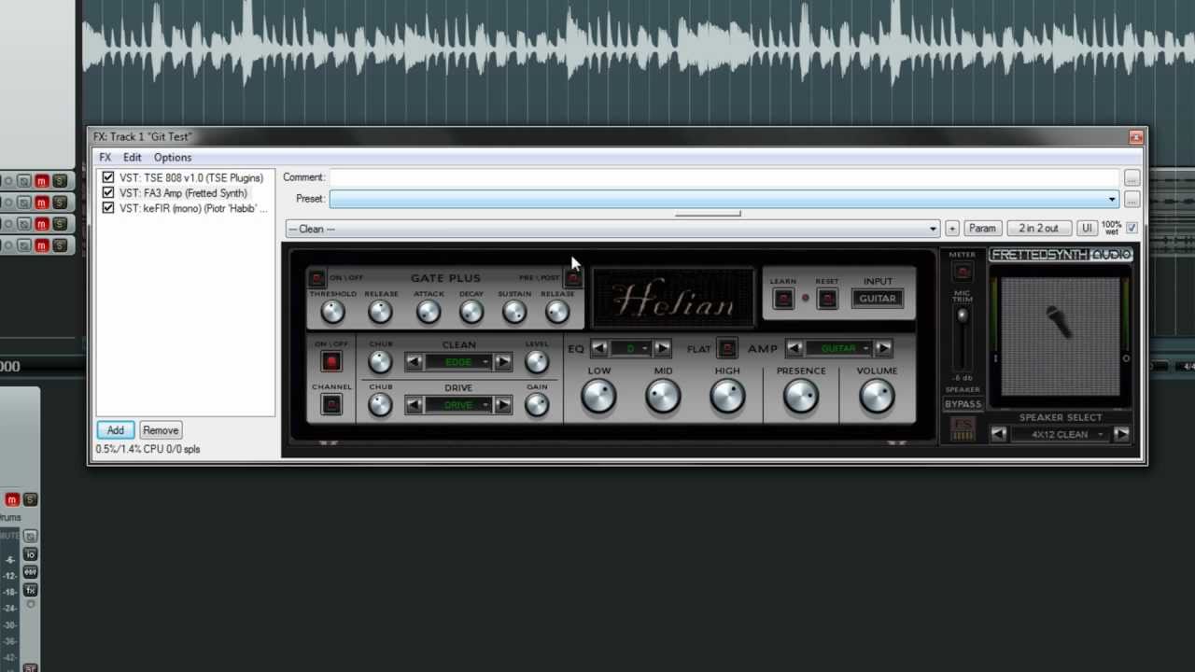This screenshot has width=1195, height=672.
Task: Toggle the Meter switch
Action: (x=963, y=272)
